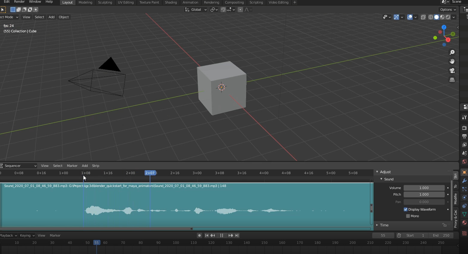This screenshot has height=254, width=468.
Task: Disable the Display Waveform checkbox
Action: pyautogui.click(x=406, y=209)
